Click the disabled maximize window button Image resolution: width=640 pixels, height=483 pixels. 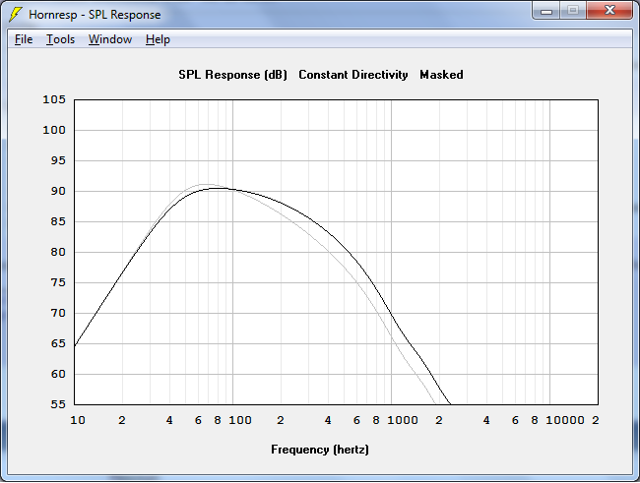[573, 11]
